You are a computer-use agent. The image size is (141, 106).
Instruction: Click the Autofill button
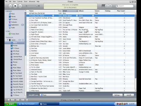click(129, 95)
